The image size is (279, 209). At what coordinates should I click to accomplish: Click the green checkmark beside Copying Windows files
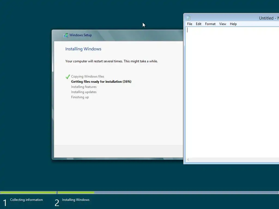tap(68, 76)
